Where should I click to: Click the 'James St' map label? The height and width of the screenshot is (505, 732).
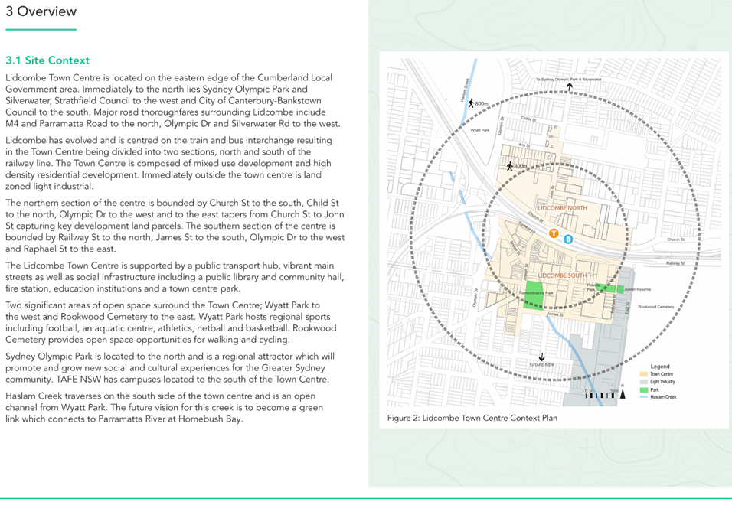(555, 314)
